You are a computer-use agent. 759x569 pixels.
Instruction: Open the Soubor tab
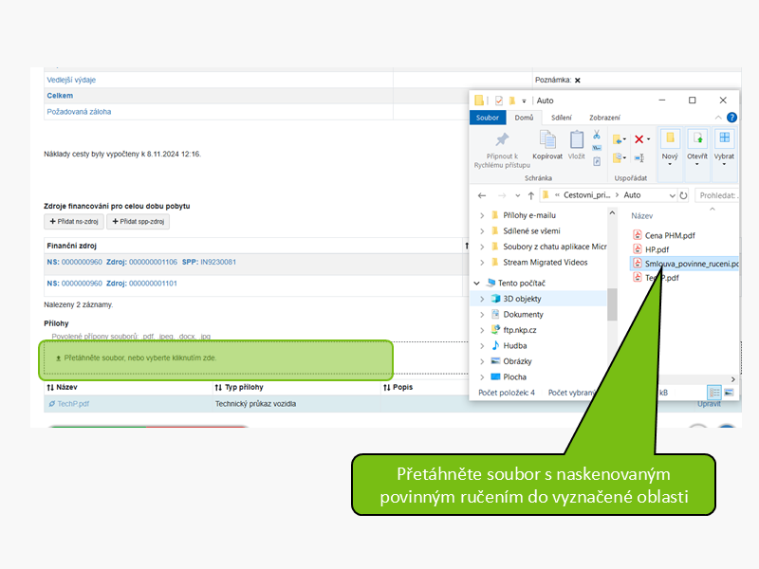click(x=488, y=118)
